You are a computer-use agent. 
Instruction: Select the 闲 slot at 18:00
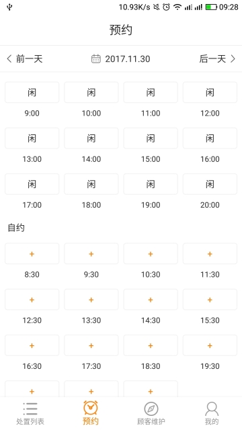click(x=91, y=184)
